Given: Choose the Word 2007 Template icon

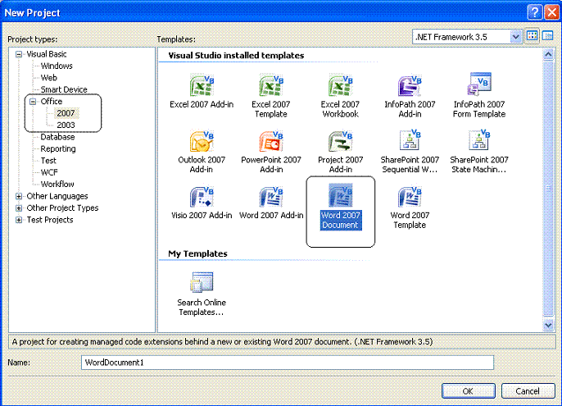Looking at the screenshot, I should pos(410,196).
